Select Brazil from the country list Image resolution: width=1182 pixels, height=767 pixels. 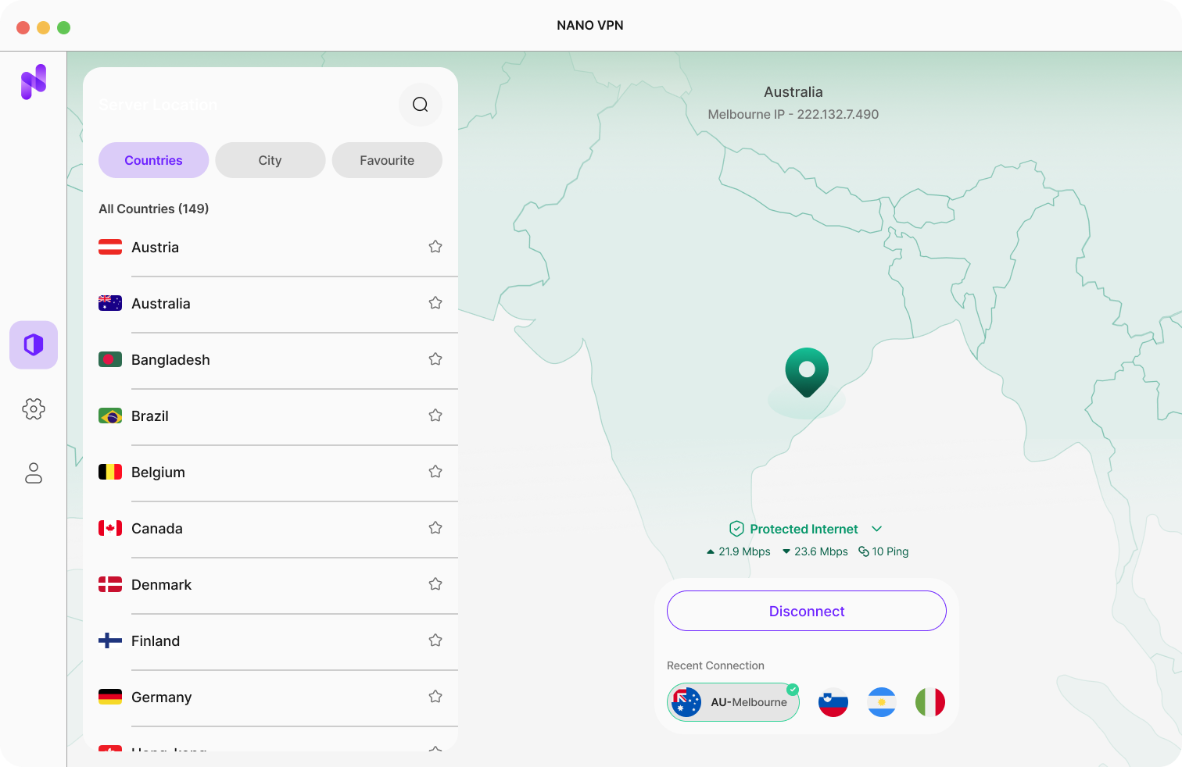pyautogui.click(x=270, y=416)
